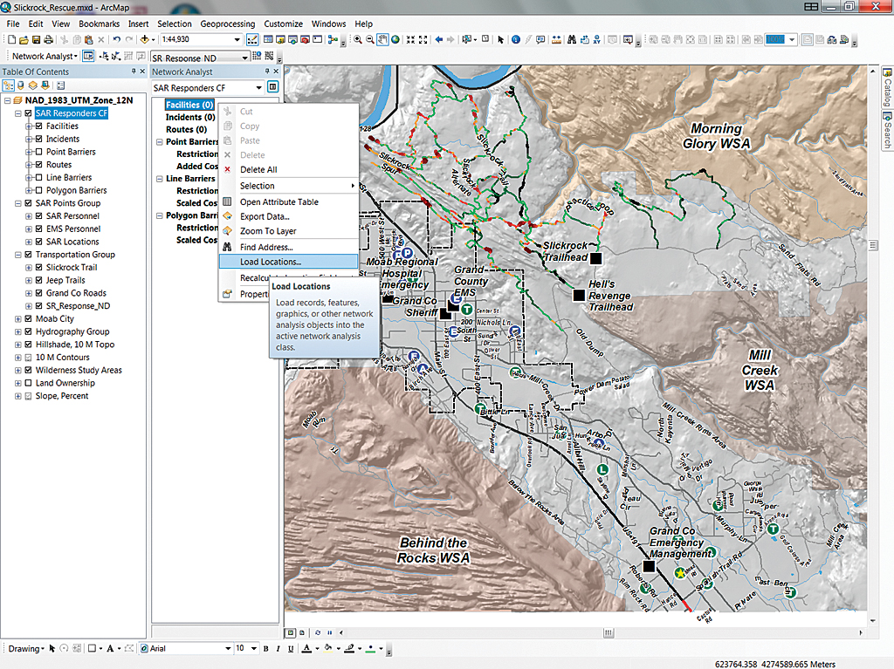This screenshot has width=894, height=669.
Task: Select the Zoom In tool
Action: point(357,40)
